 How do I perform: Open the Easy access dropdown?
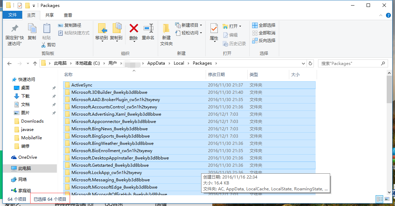click(x=189, y=33)
